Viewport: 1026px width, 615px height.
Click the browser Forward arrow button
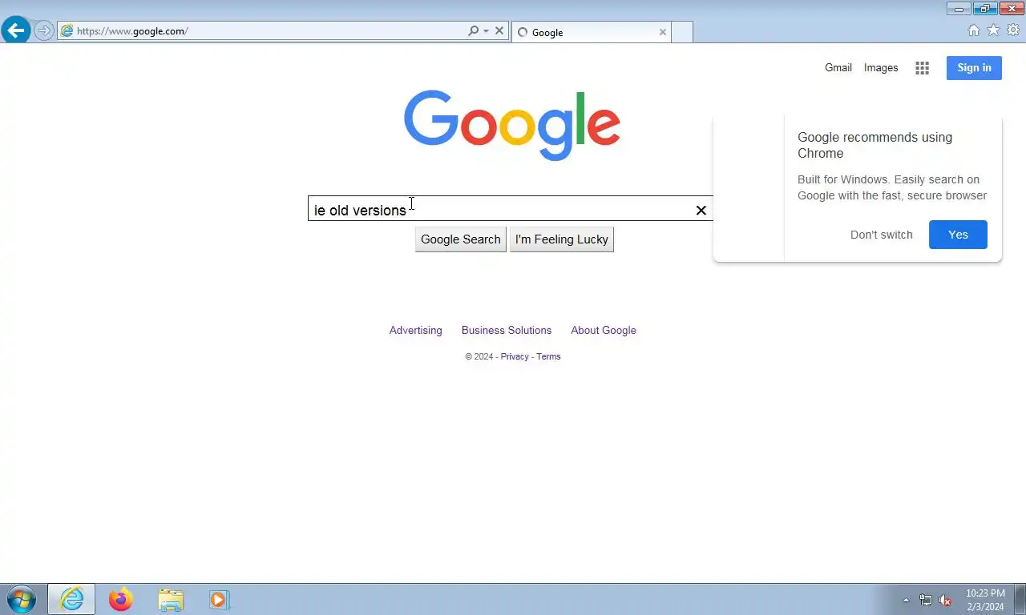pos(43,30)
